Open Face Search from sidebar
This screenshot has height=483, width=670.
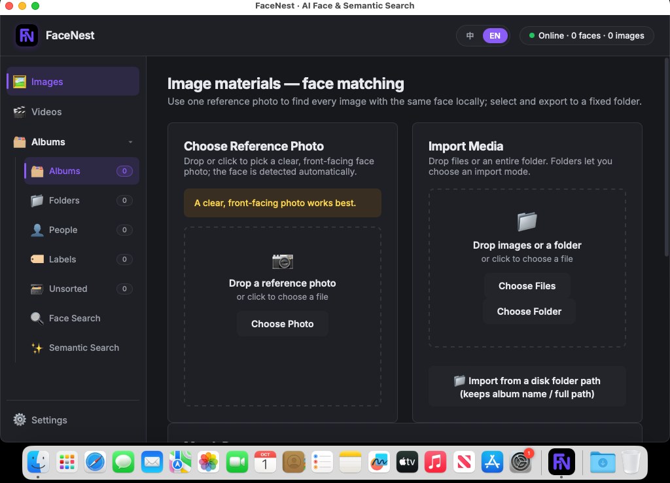[x=82, y=319]
